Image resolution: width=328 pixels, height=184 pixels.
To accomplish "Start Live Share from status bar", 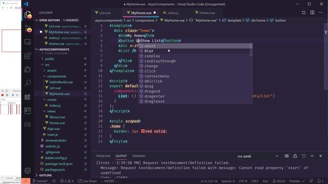I will (x=87, y=181).
